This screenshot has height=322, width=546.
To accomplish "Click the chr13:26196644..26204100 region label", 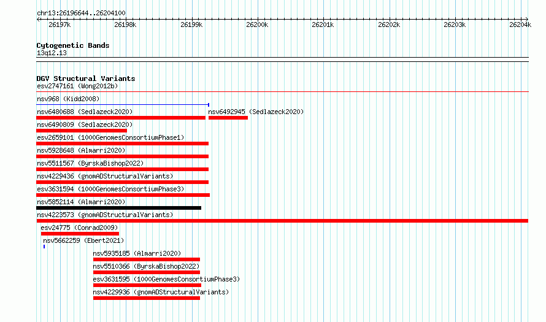I will pos(81,13).
